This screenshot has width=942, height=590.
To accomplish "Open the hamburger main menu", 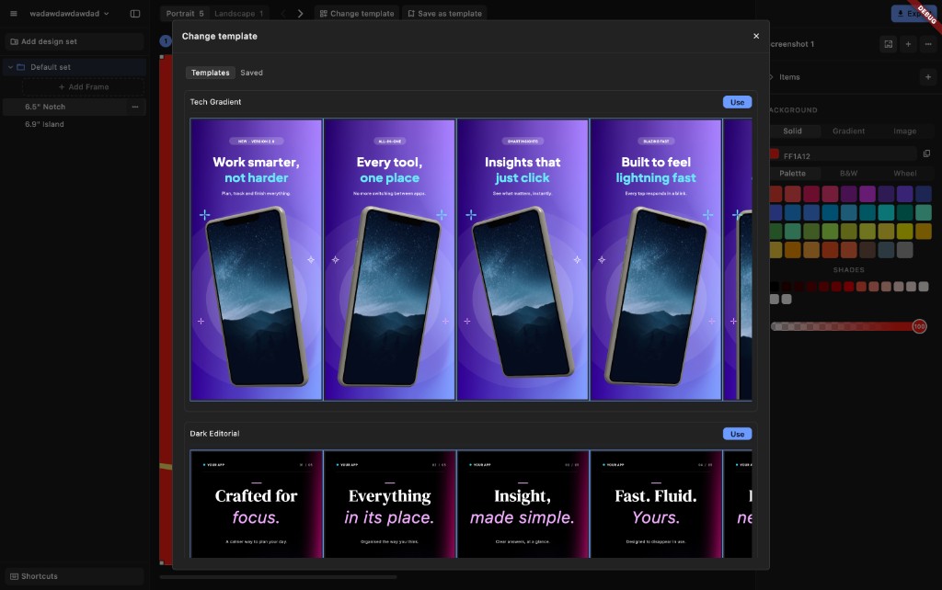I will tap(13, 13).
